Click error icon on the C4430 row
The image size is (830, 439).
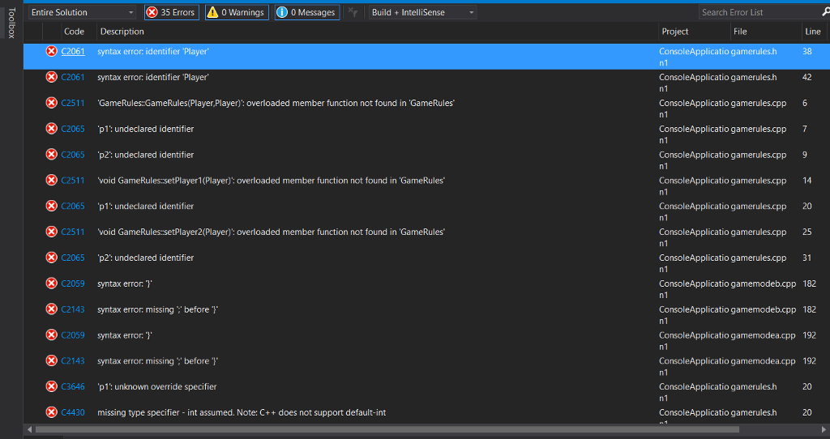coord(51,412)
